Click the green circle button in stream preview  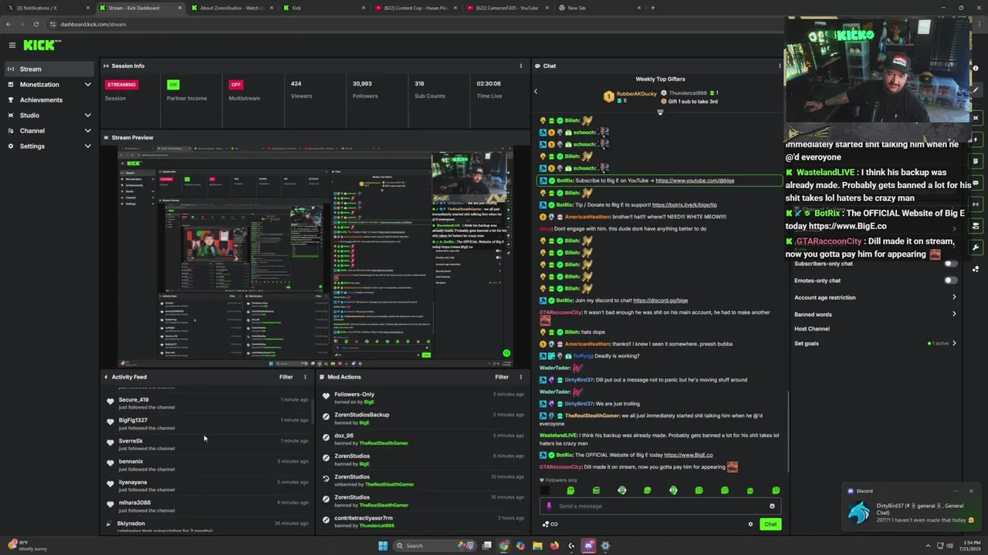point(506,354)
